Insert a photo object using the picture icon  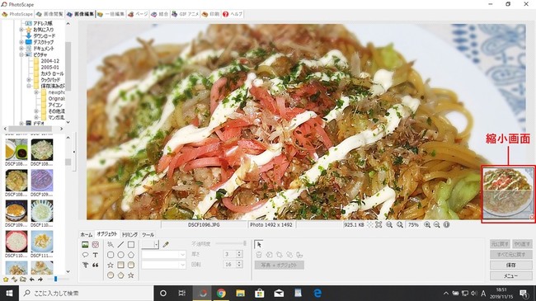coord(85,245)
